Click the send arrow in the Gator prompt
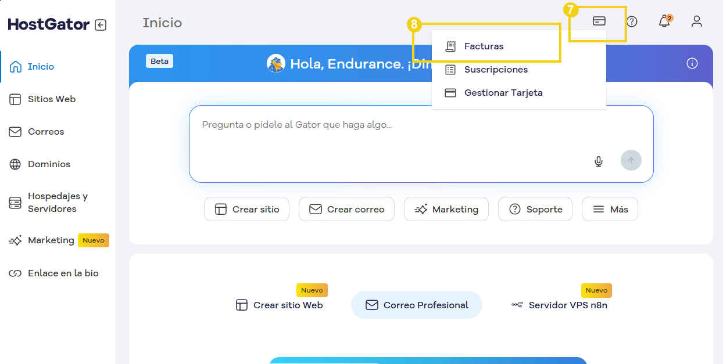723x364 pixels. (631, 160)
